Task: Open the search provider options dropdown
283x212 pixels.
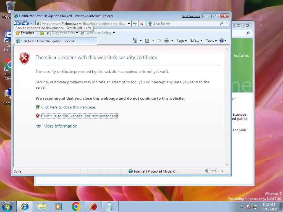Action: [x=227, y=23]
